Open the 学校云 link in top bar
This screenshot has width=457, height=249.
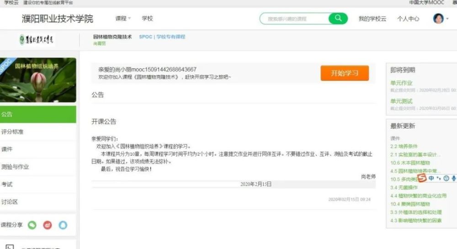click(11, 3)
